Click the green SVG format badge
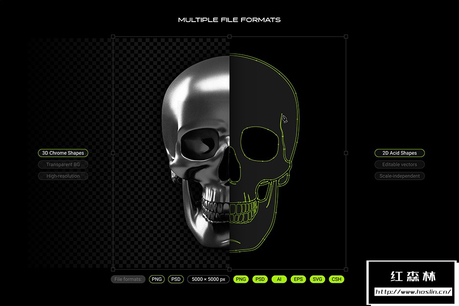459x306 pixels. [317, 279]
